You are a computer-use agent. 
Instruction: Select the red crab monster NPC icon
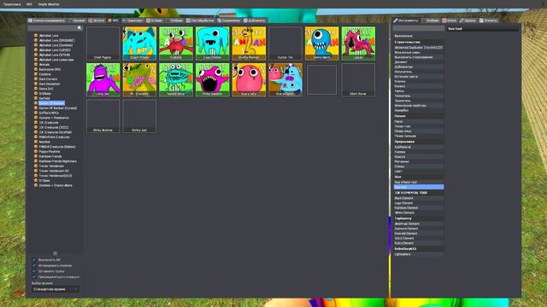pyautogui.click(x=176, y=43)
